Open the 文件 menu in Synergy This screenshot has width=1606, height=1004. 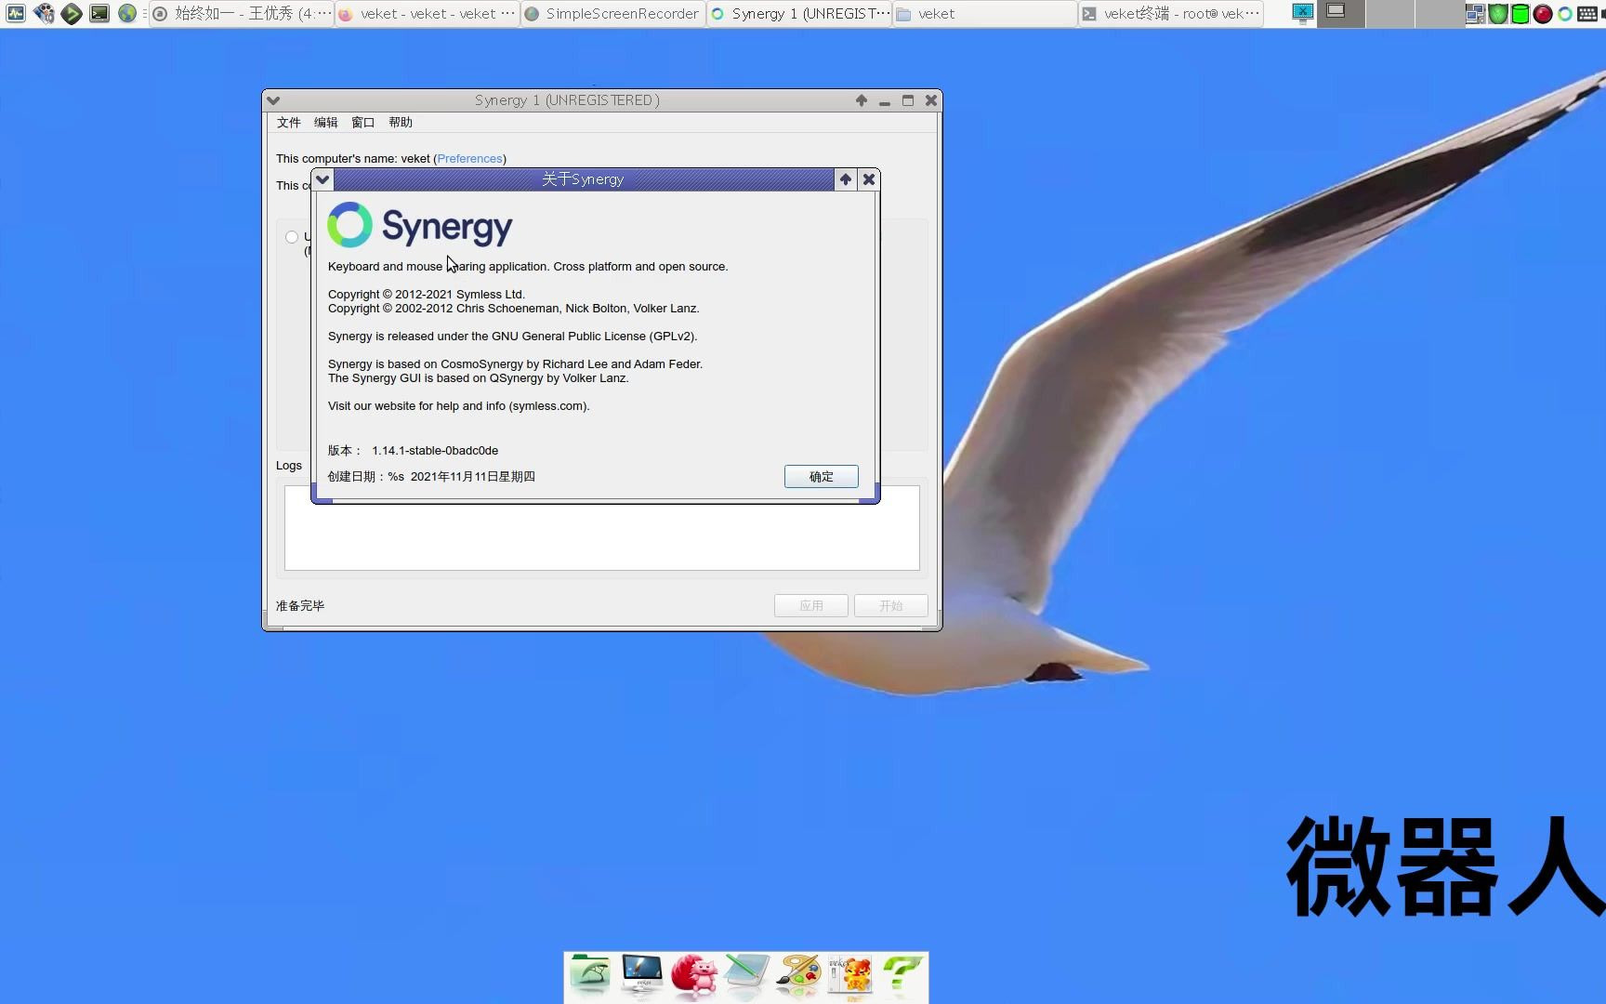pos(288,123)
